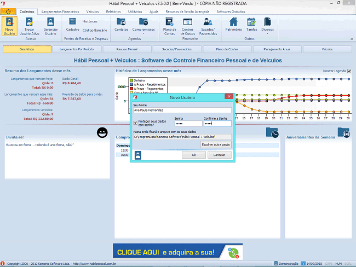
Task: Collapse the ribbon with the arrow
Action: (352, 39)
